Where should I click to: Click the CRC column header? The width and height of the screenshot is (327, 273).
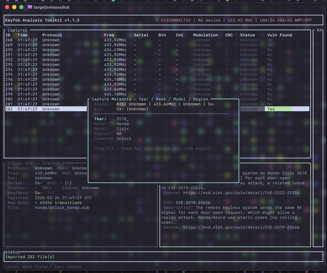click(x=229, y=35)
